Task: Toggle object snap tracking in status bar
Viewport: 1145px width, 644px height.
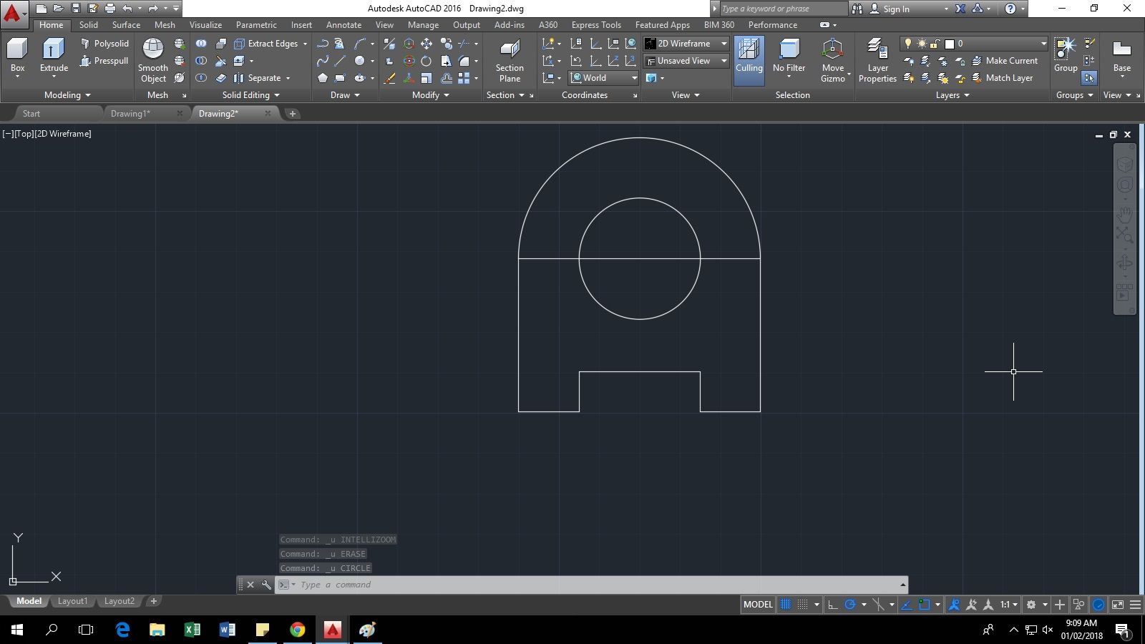Action: (906, 605)
